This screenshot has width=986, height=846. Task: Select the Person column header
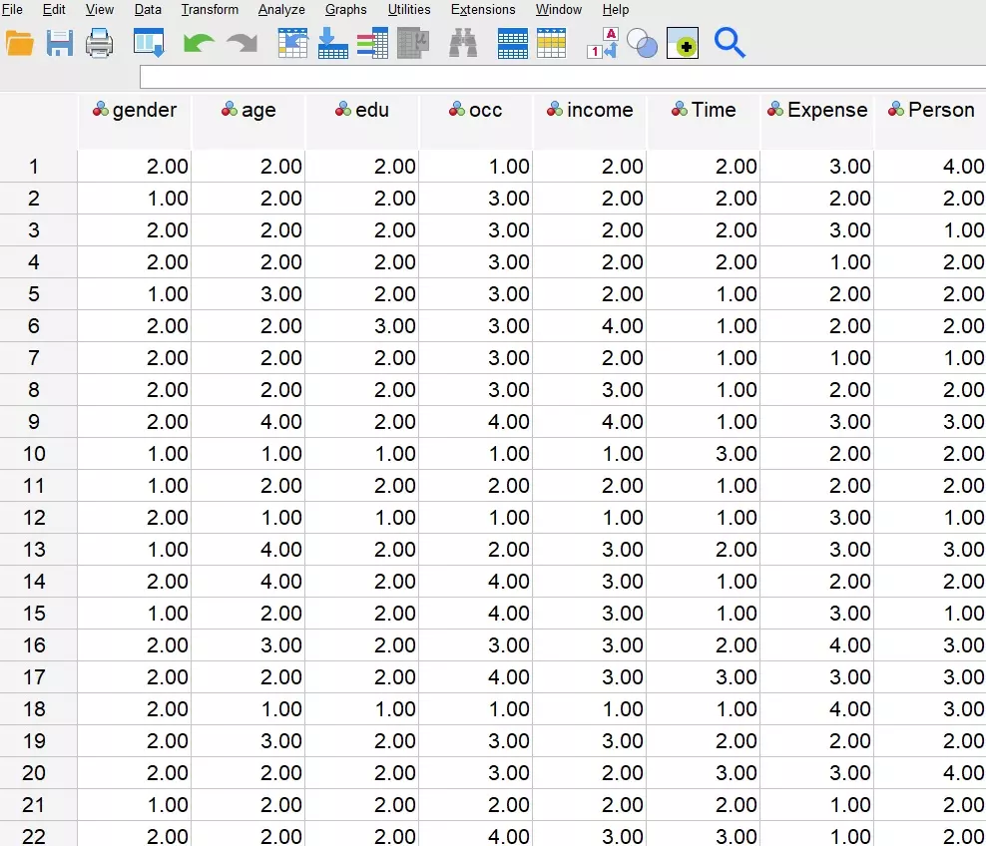[931, 122]
